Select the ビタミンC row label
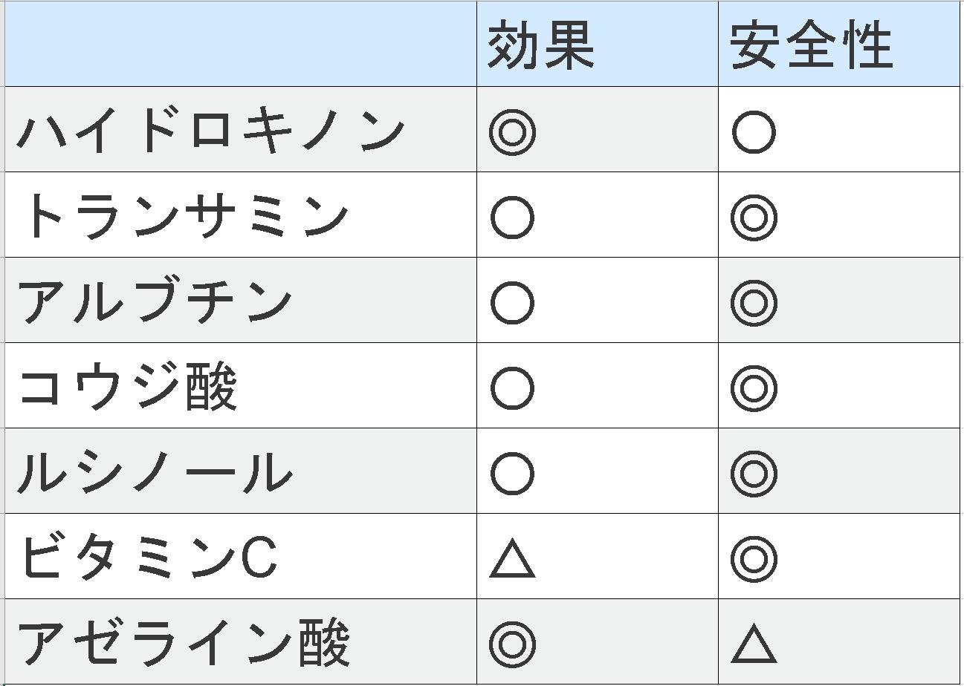 pos(148,558)
